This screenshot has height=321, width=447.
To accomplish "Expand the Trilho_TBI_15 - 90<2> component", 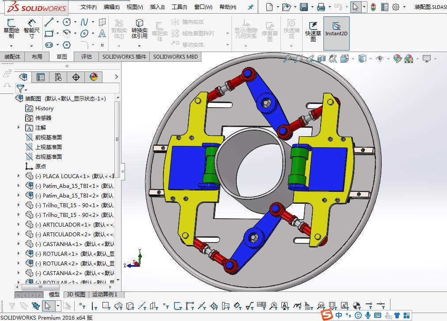I will click(19, 215).
